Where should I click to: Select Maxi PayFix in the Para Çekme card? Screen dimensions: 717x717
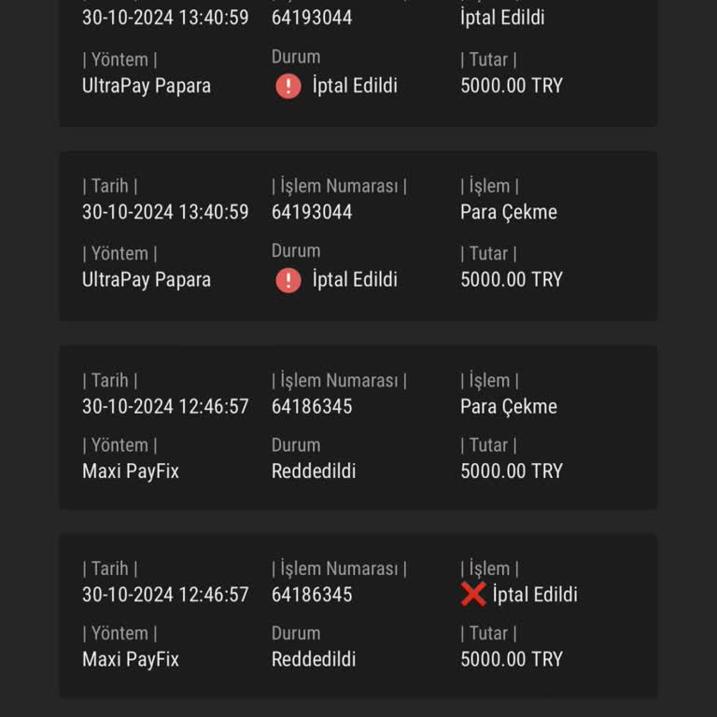(130, 471)
